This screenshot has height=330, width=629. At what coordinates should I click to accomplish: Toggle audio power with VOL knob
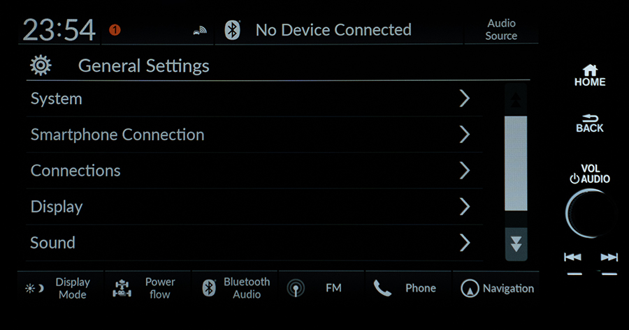(x=589, y=213)
